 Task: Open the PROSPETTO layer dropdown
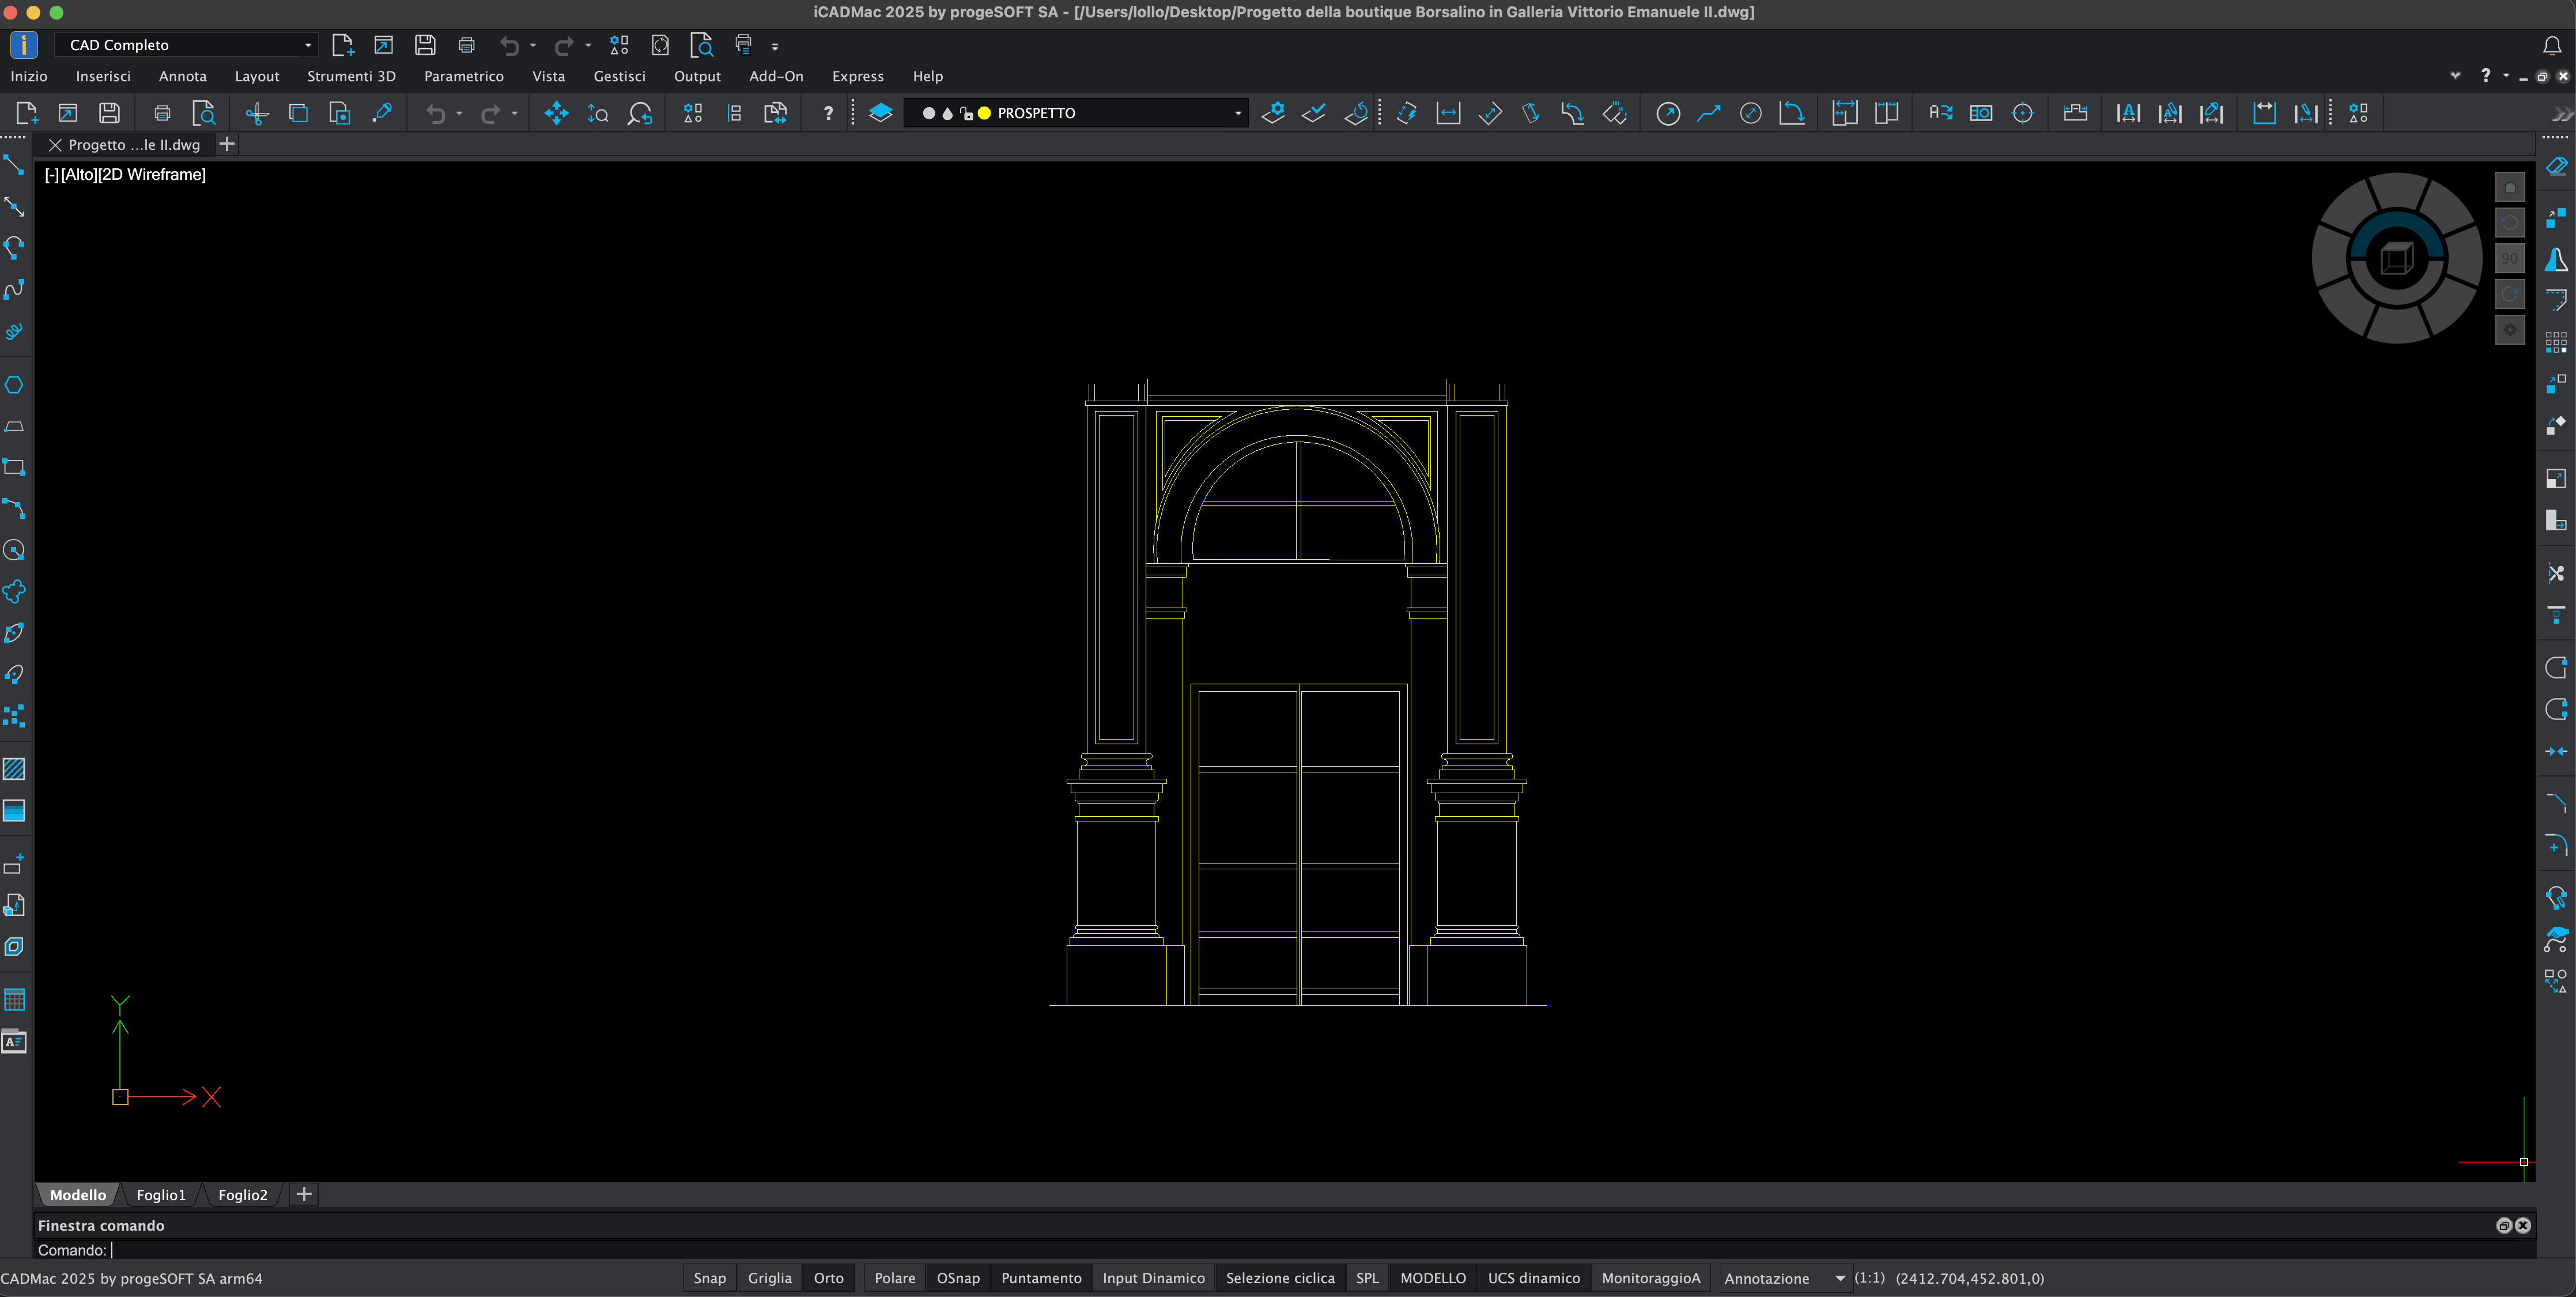1076,113
